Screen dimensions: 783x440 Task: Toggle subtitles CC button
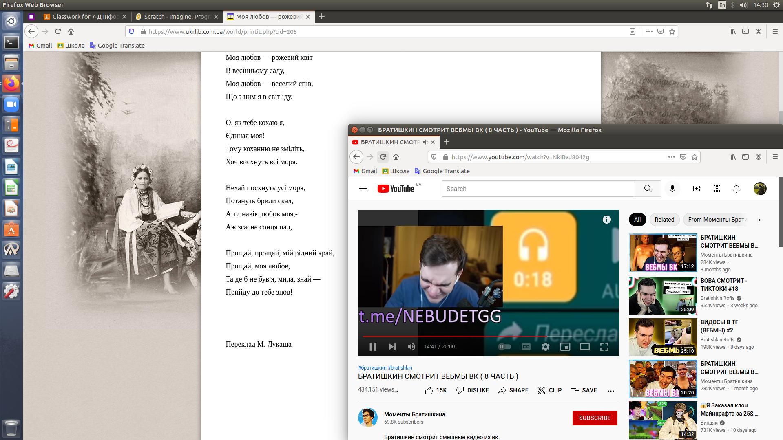(x=526, y=347)
